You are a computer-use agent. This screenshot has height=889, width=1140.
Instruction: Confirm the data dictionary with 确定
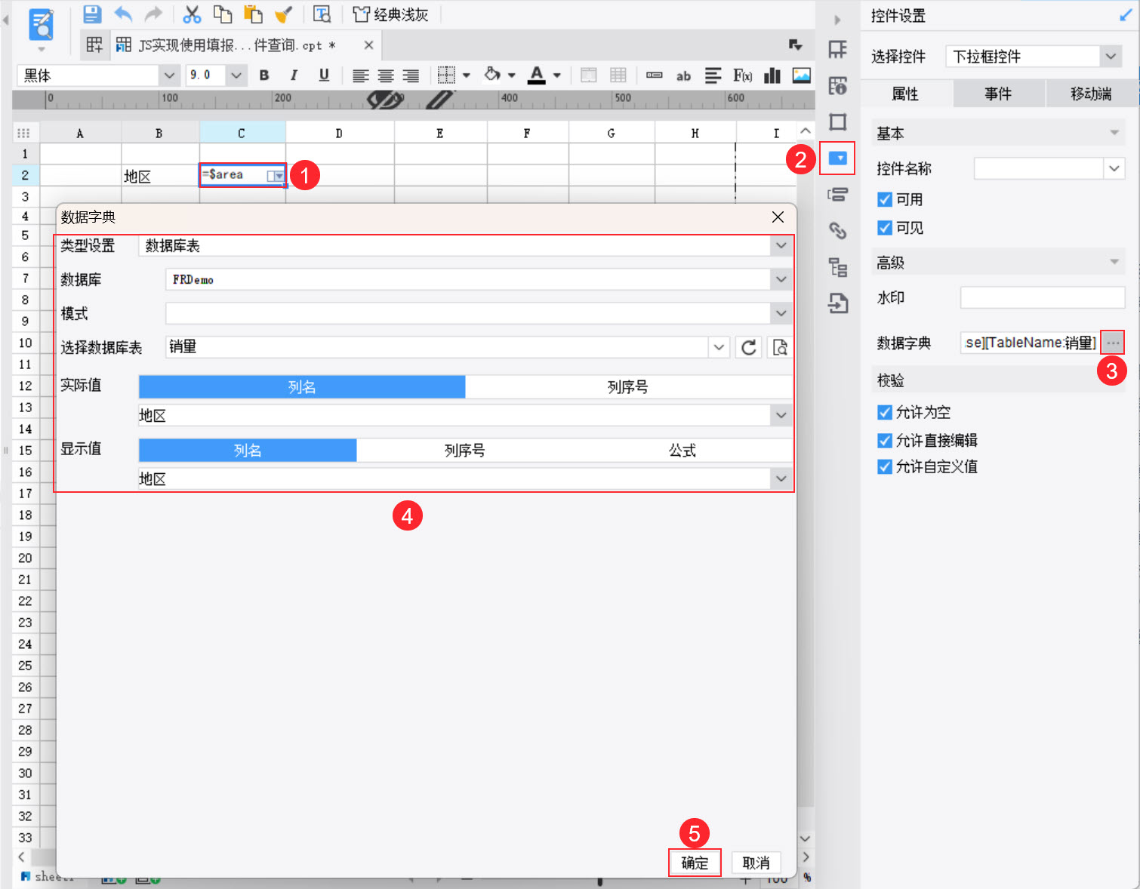[x=695, y=863]
